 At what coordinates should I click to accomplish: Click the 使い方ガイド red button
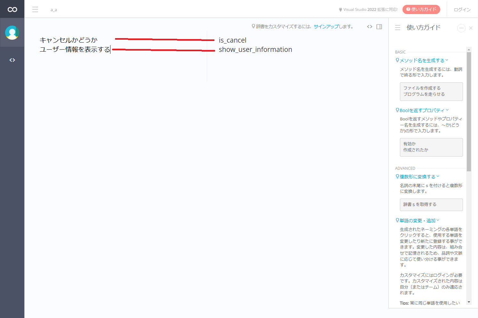421,9
